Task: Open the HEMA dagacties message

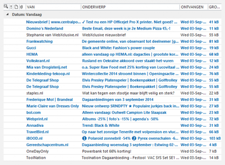Action: pos(112,54)
